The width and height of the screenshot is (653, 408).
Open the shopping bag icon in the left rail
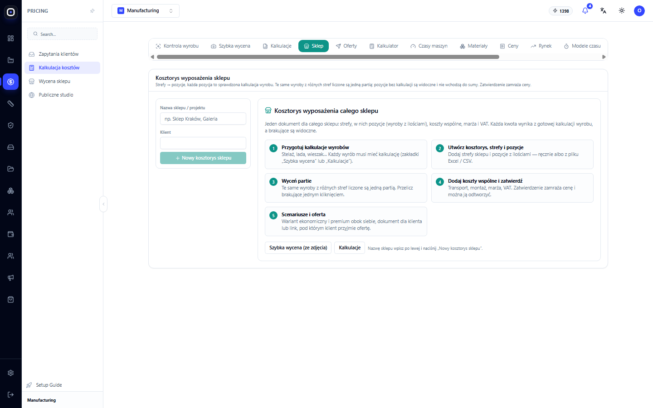point(11,300)
